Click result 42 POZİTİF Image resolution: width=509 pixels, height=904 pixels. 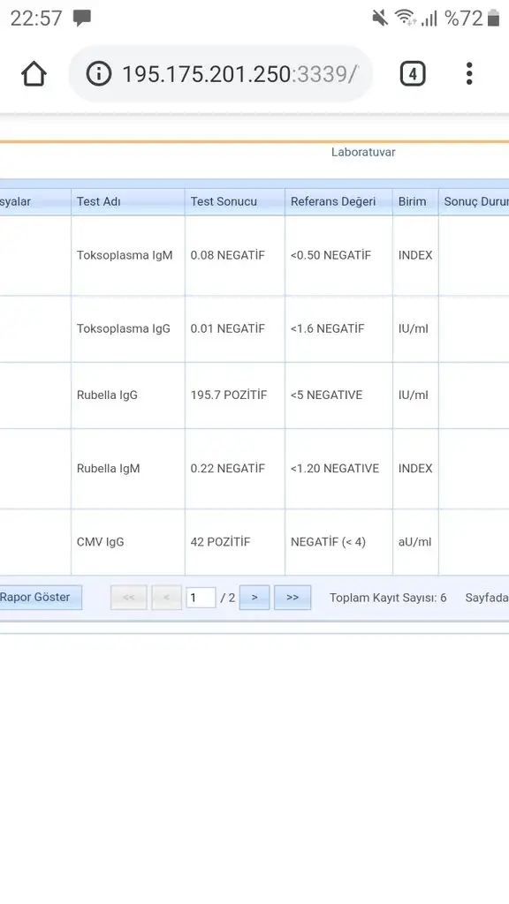pos(220,542)
